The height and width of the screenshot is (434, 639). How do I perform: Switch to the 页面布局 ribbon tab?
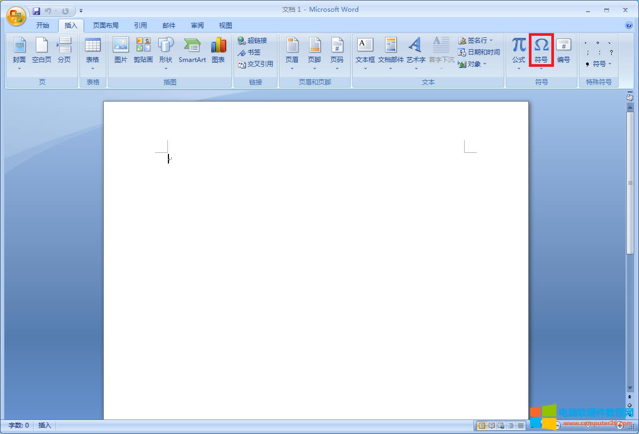pos(105,25)
